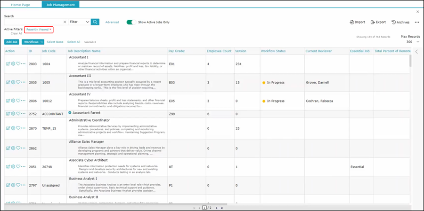Click the Advanced search link
The width and height of the screenshot is (424, 211).
pos(112,22)
